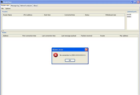The height and width of the screenshot is (95, 140).
Task: Click the Router column header in Nodes
Action: (x=109, y=36)
